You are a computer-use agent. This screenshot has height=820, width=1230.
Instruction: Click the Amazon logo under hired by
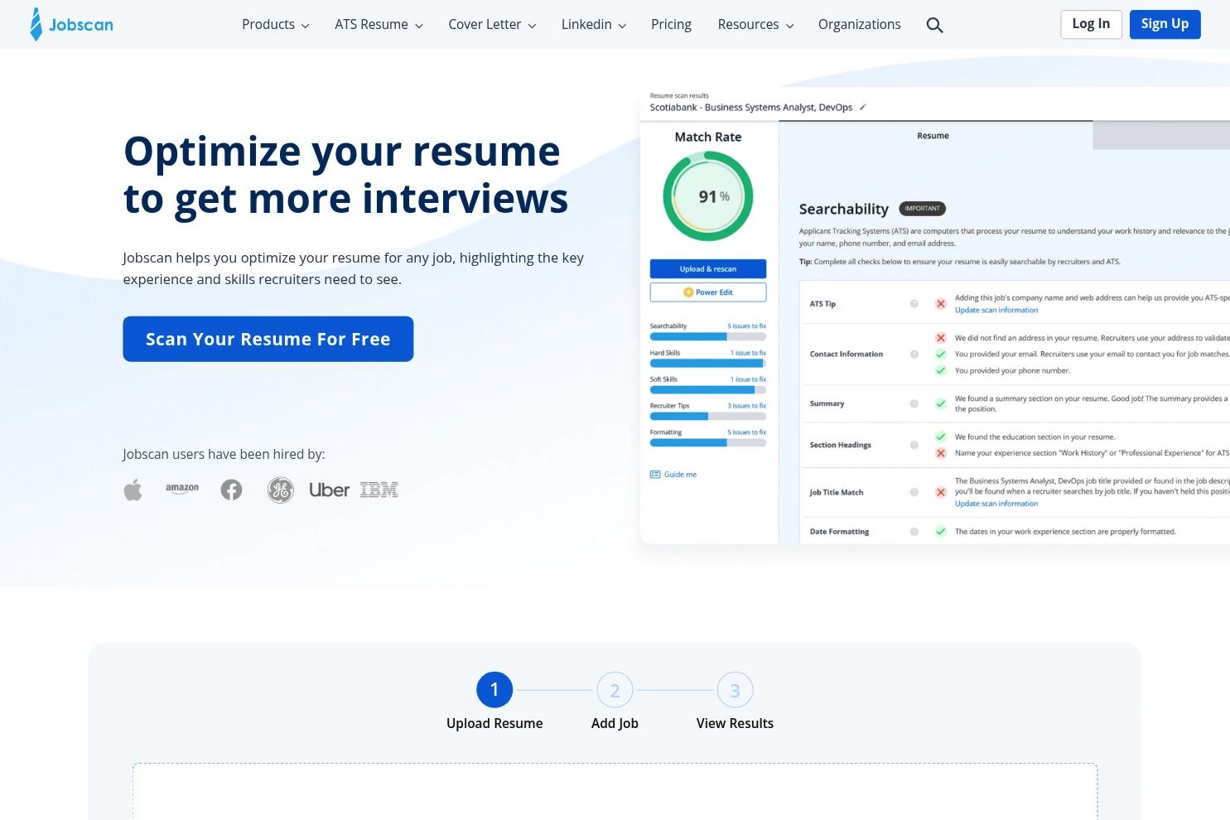(182, 489)
